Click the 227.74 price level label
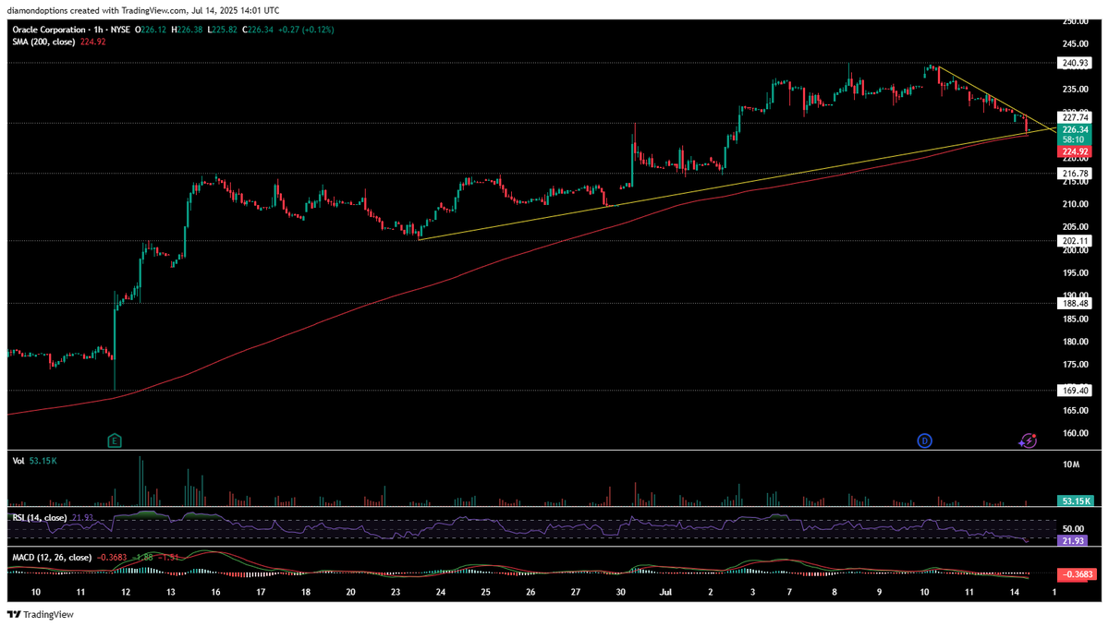 tap(1075, 117)
